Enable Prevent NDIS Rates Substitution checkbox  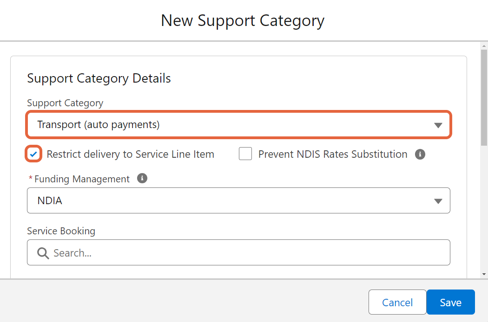tap(245, 154)
